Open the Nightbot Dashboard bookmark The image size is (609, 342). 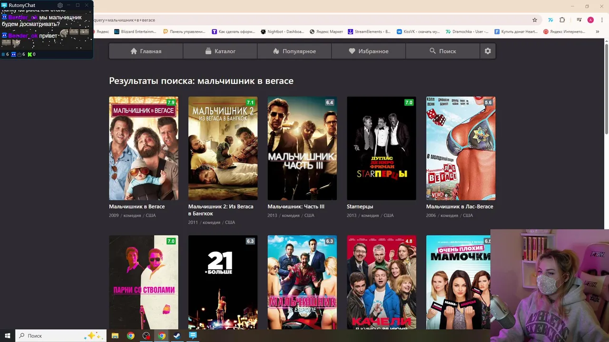coord(282,32)
